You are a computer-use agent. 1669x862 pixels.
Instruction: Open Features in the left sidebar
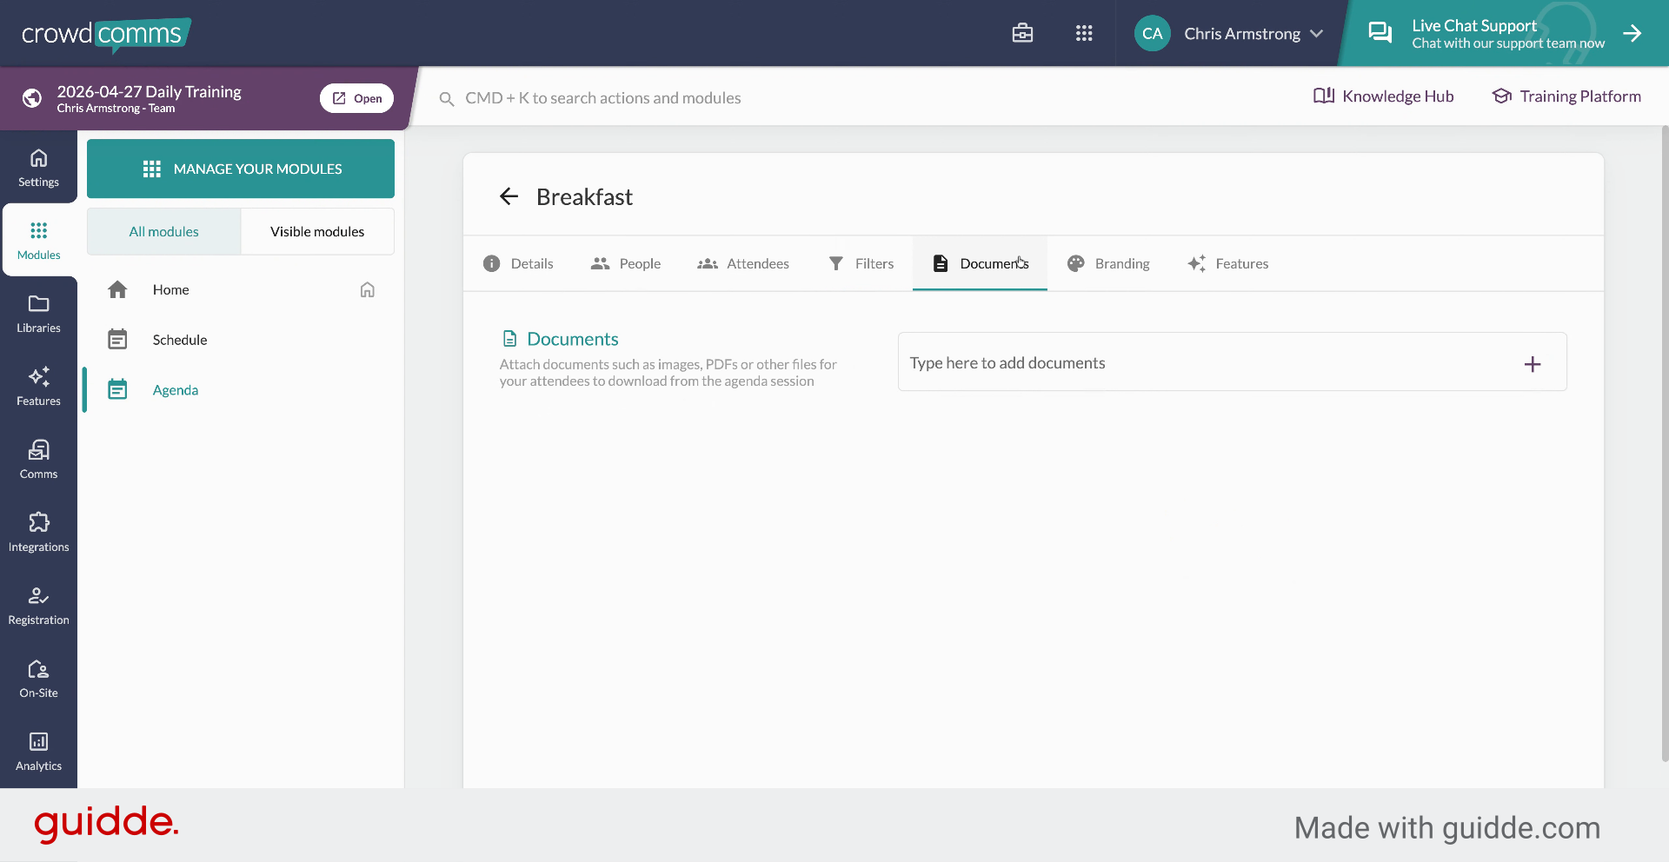click(x=38, y=387)
